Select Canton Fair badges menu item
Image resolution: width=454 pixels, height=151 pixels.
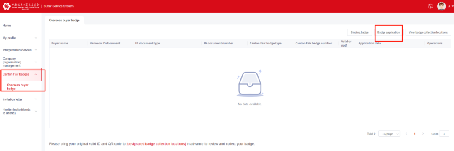pyautogui.click(x=16, y=74)
